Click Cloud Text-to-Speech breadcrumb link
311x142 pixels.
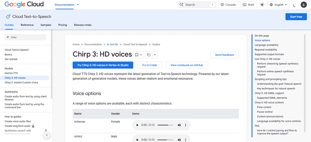135,45
